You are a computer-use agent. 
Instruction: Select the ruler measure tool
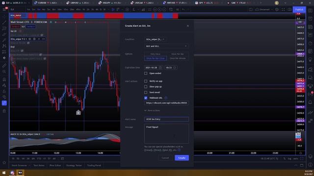(x=4, y=66)
